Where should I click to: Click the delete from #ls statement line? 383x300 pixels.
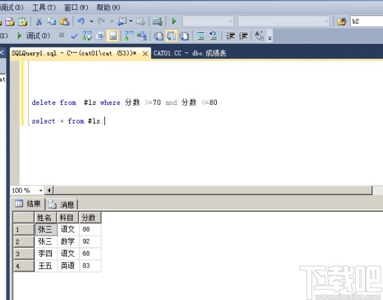click(124, 102)
